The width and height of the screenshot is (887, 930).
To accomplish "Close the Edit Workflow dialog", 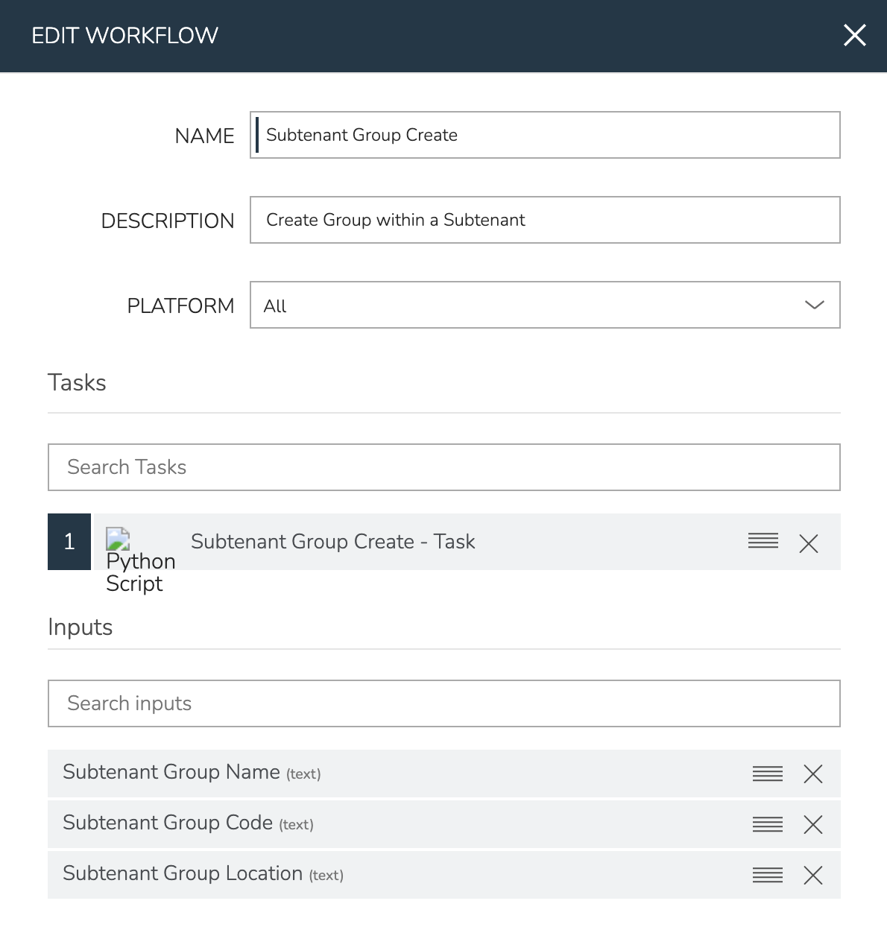I will 854,35.
